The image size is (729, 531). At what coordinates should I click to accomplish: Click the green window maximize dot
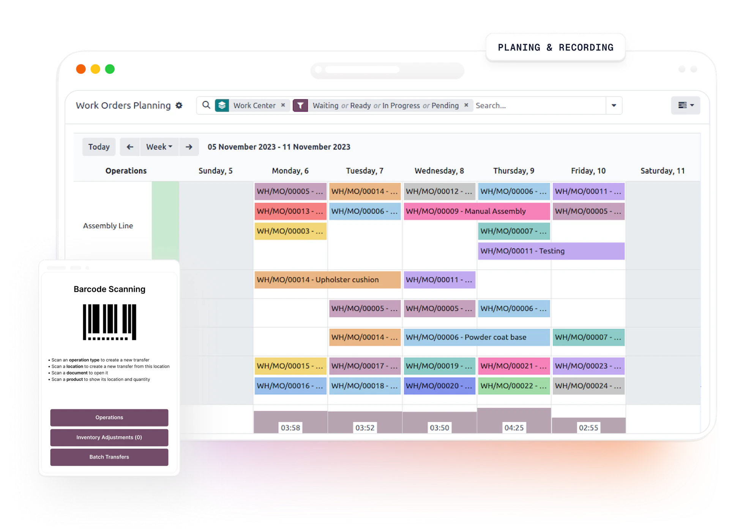(110, 69)
